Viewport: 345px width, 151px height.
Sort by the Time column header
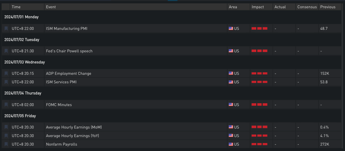(16, 7)
